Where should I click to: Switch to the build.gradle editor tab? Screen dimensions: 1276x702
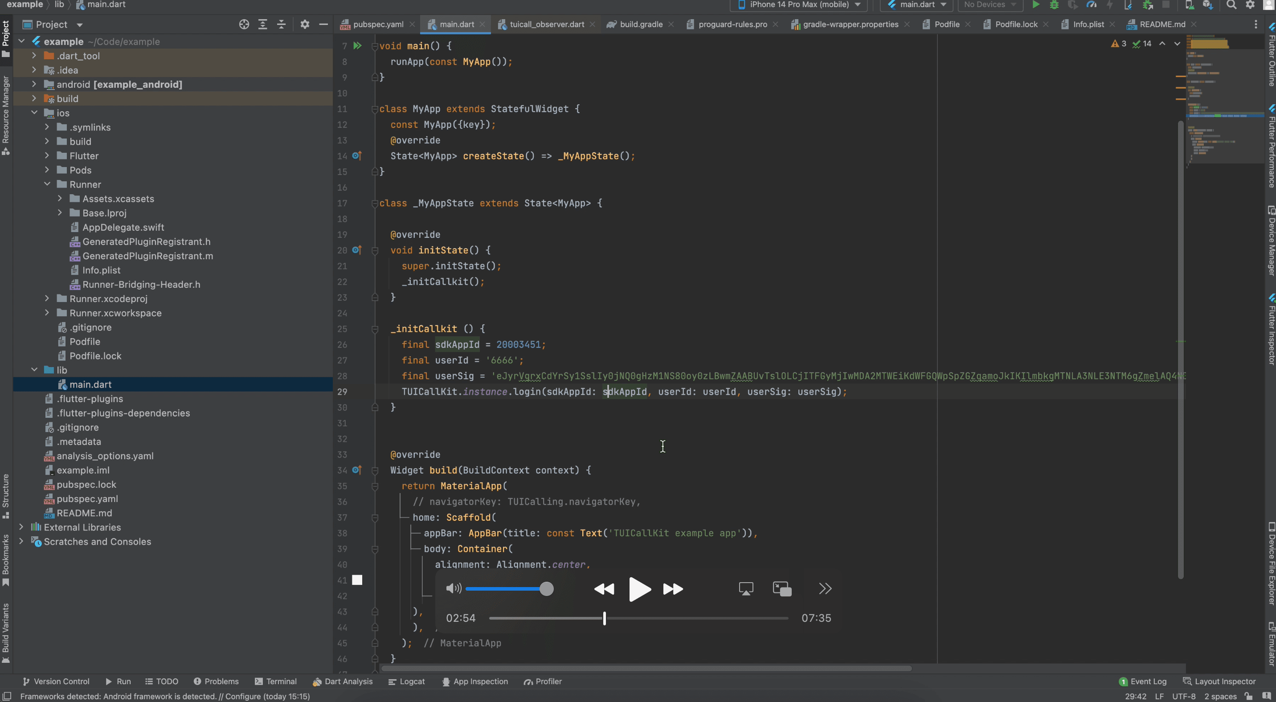[641, 24]
